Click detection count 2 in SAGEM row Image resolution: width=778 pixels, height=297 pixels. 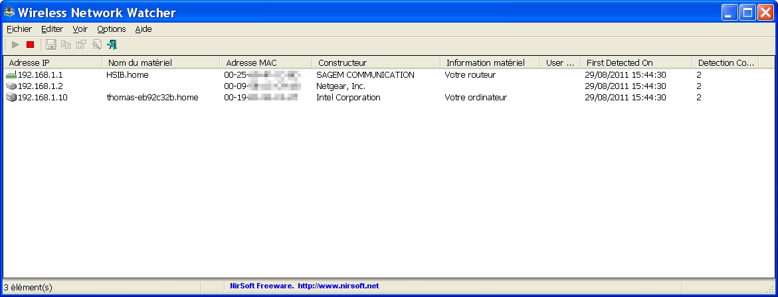pos(699,75)
